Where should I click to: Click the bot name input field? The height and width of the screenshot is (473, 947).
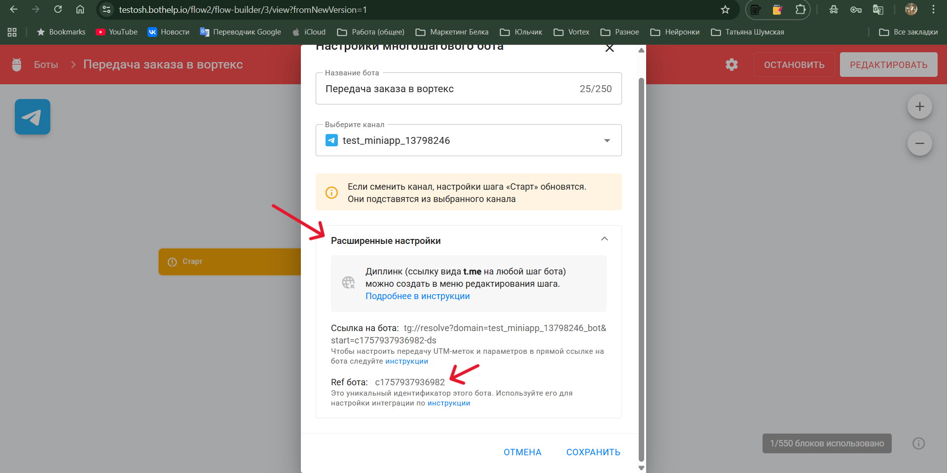(x=444, y=89)
